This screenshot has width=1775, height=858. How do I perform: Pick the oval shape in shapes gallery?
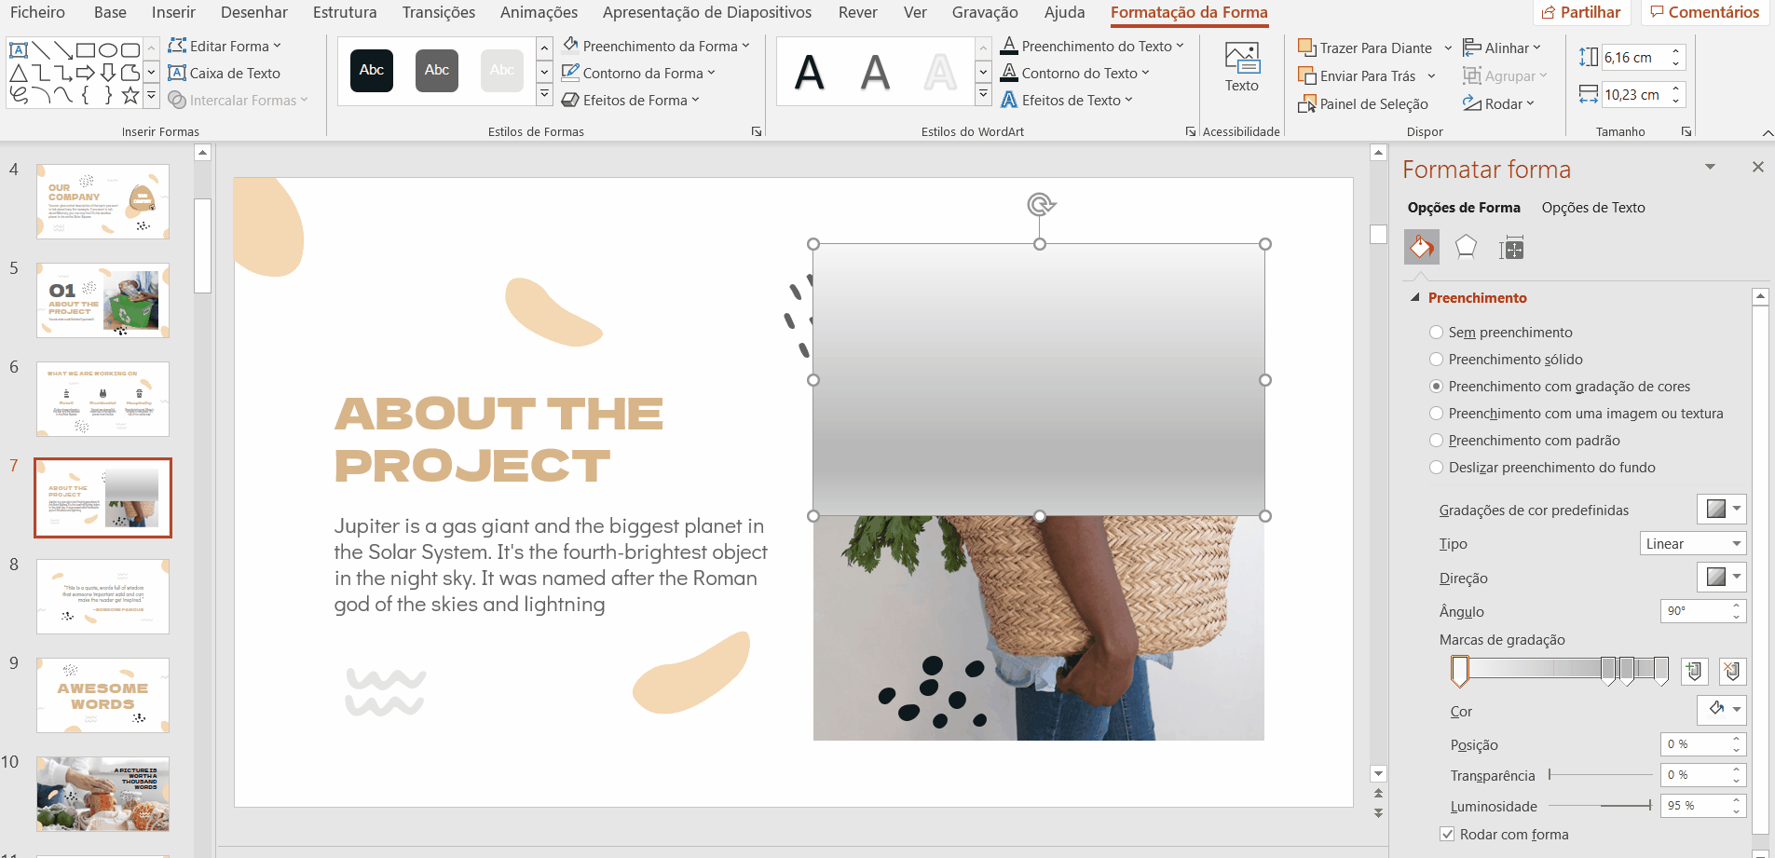pos(108,49)
